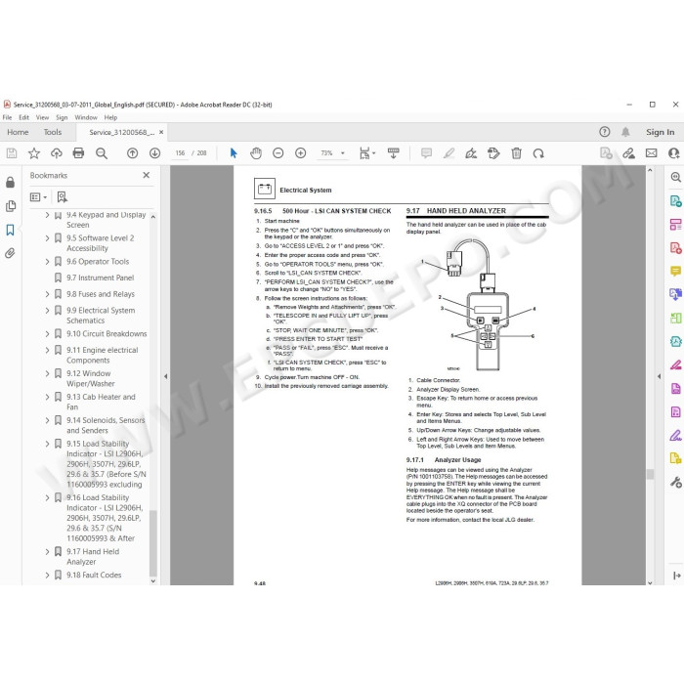The width and height of the screenshot is (684, 684).
Task: Open More Tools wrench icon
Action: pyautogui.click(x=675, y=482)
